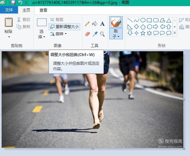190x156 pixels.
Task: Click the Undo arrow in title bar
Action: [x=20, y=3]
